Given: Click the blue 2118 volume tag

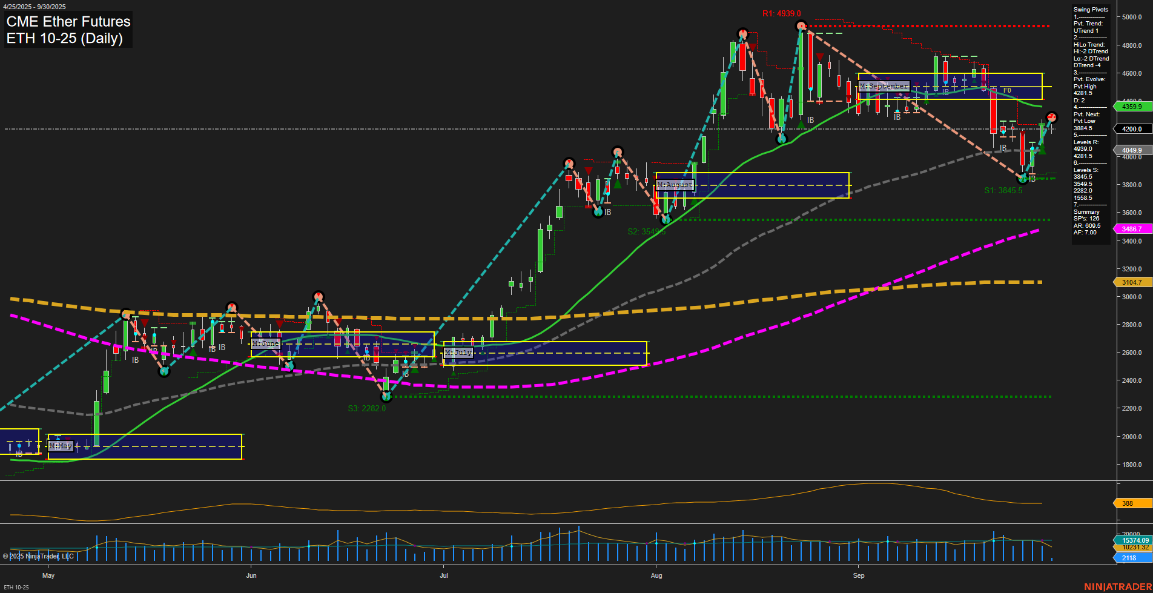Looking at the screenshot, I should (x=1130, y=556).
